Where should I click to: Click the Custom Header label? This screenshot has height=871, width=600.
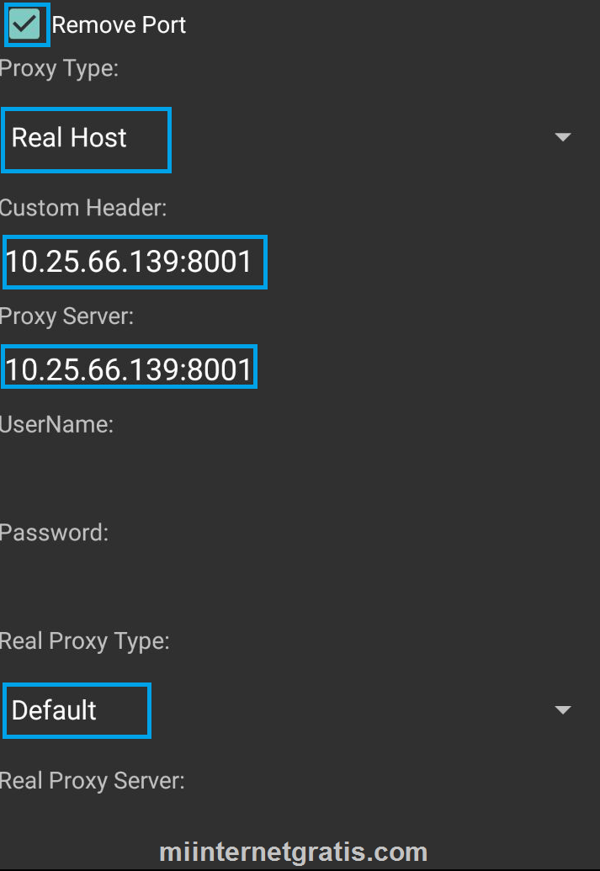tap(82, 208)
